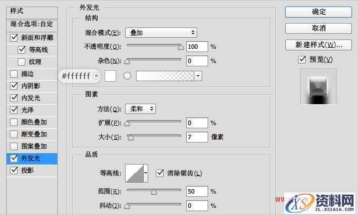Click the 不透明度 slider handle
This screenshot has height=215, width=358.
(181, 47)
